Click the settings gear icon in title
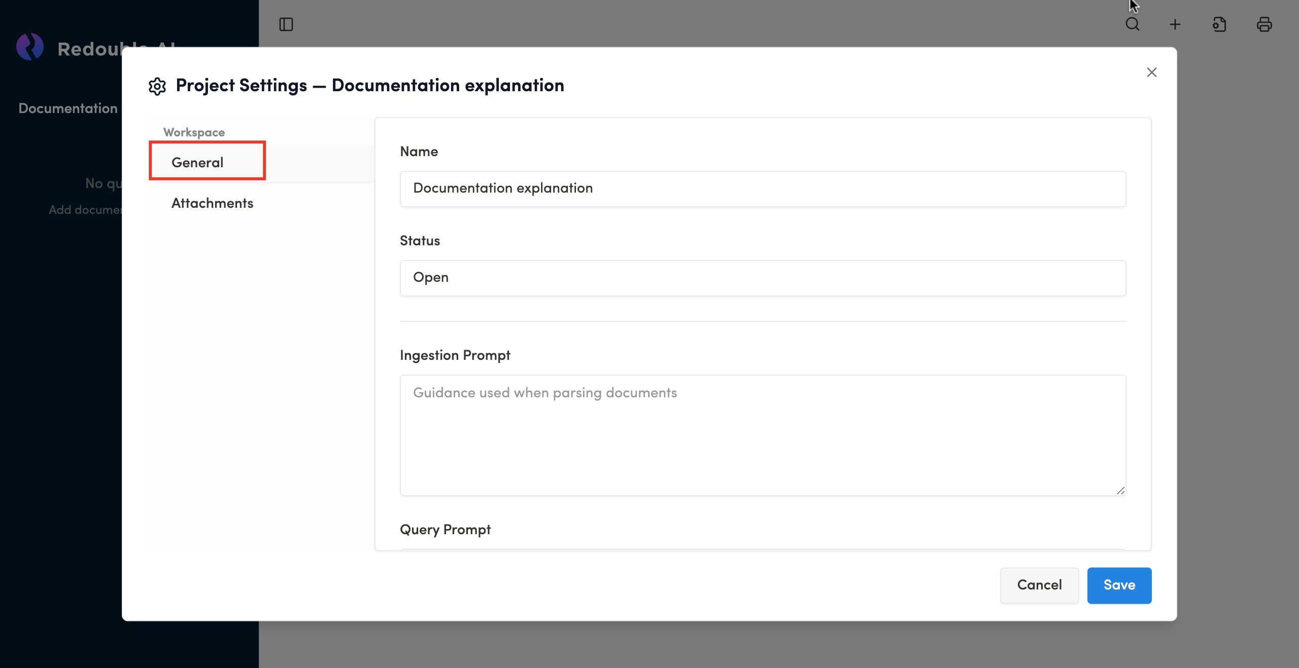Screen dimensions: 1299x668 (157, 86)
